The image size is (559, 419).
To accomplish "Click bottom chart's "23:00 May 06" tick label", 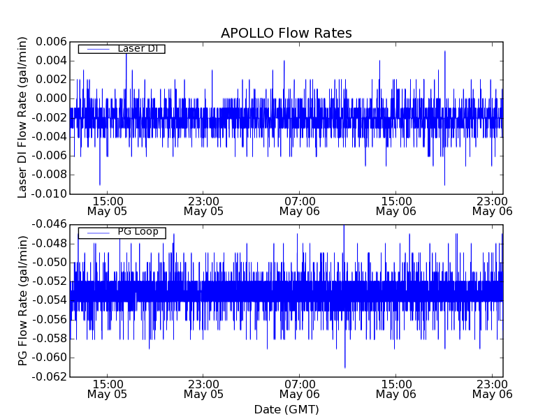I will point(492,388).
